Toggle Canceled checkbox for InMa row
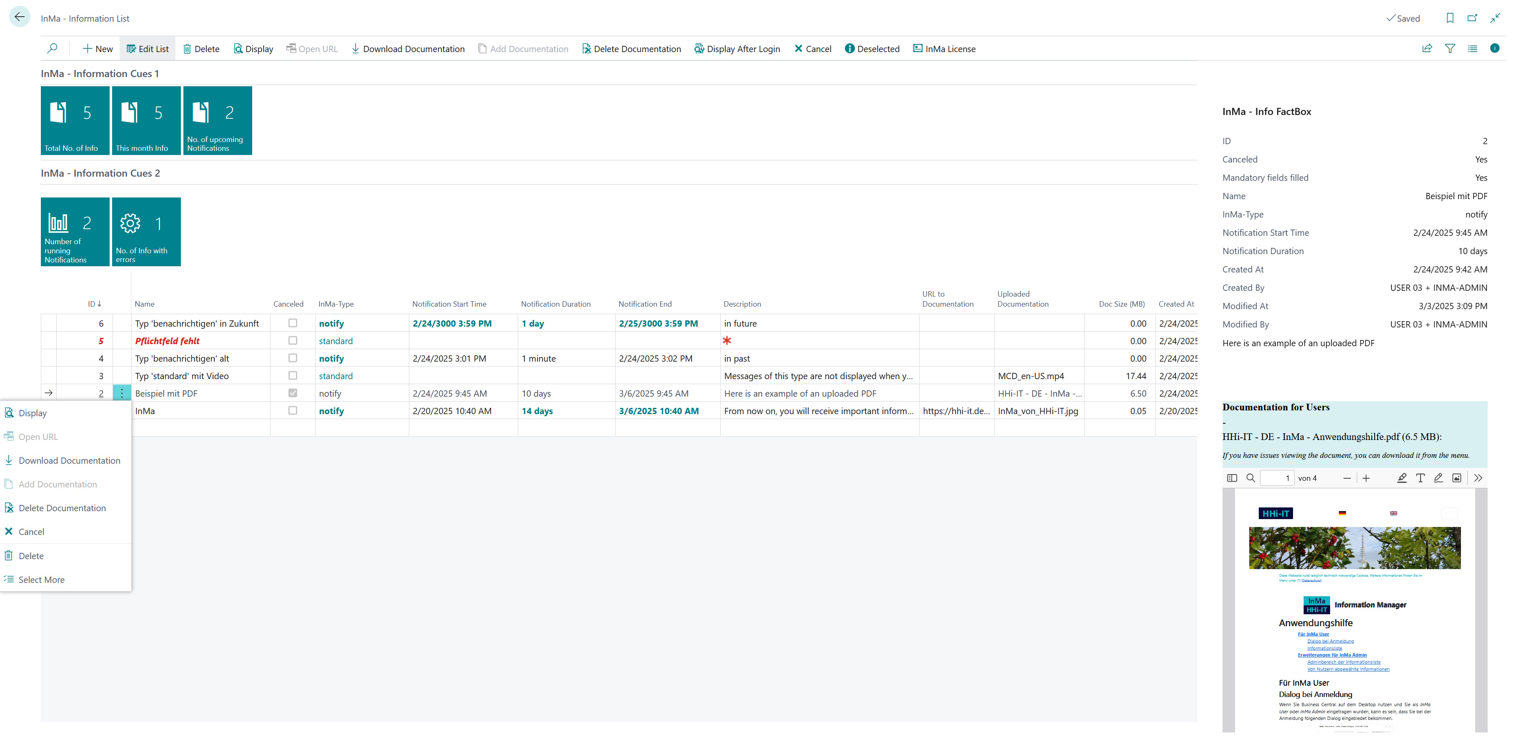The width and height of the screenshot is (1521, 737). click(x=292, y=410)
